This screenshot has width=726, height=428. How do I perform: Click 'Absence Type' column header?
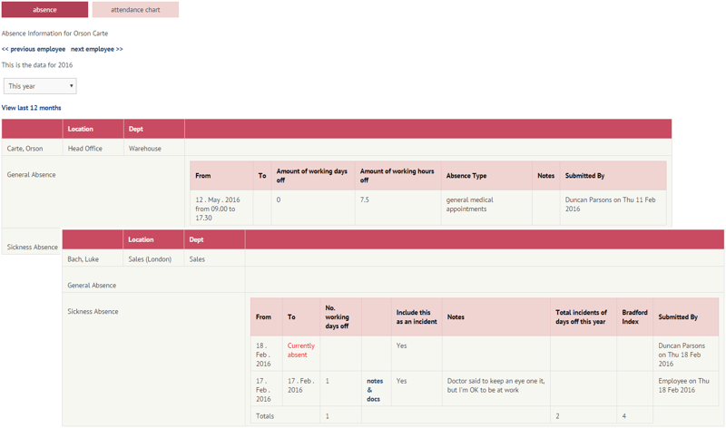tap(466, 176)
